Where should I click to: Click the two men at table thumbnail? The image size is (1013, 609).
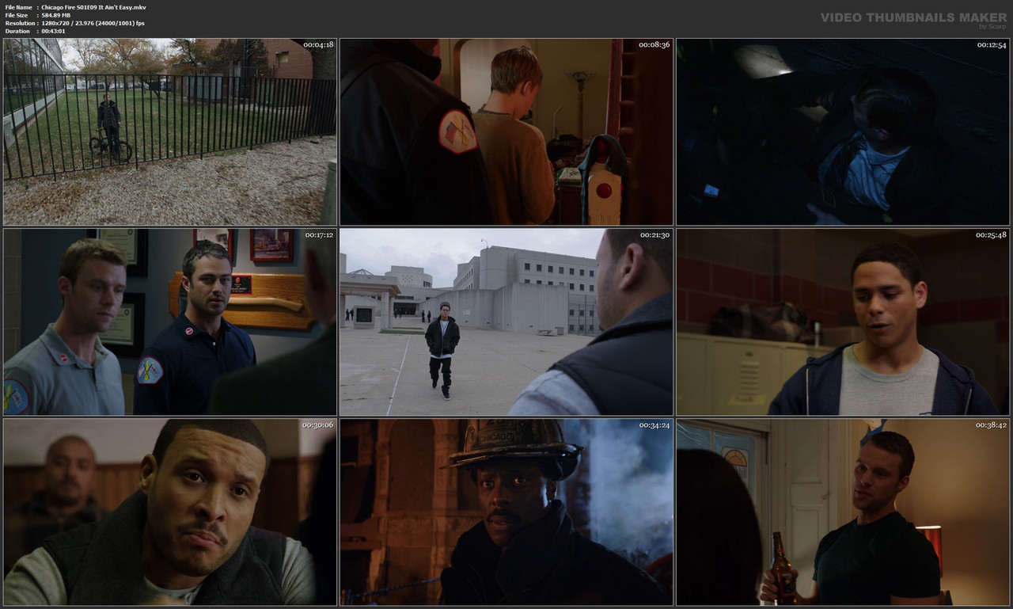[169, 512]
